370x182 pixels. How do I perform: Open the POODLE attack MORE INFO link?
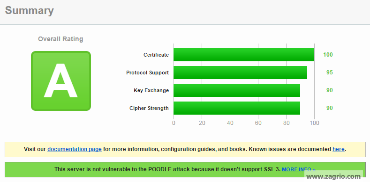[x=299, y=169]
